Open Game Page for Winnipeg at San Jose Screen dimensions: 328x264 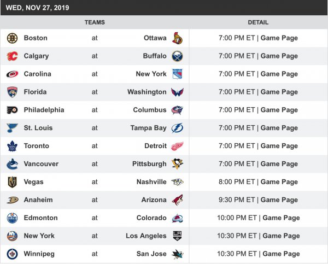coord(281,254)
